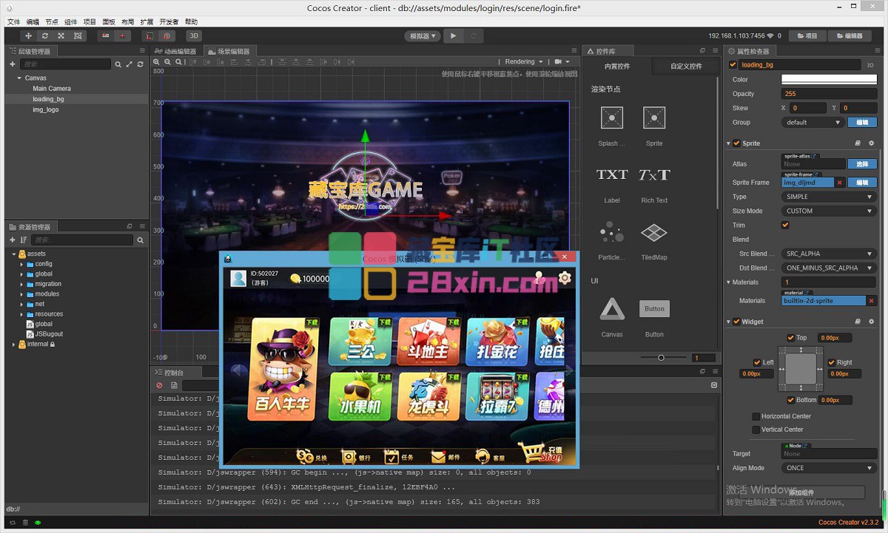Run the preview play button

click(454, 35)
